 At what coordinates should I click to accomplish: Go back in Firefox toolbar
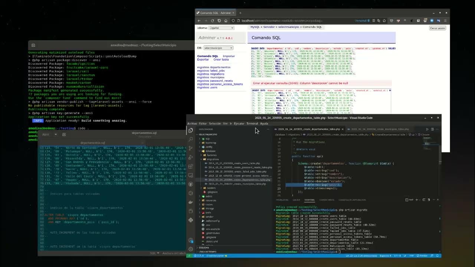coord(199,21)
